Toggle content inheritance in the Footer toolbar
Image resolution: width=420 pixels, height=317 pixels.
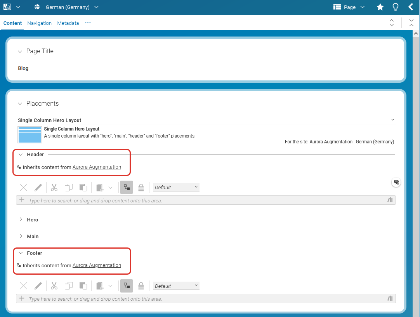pyautogui.click(x=126, y=286)
